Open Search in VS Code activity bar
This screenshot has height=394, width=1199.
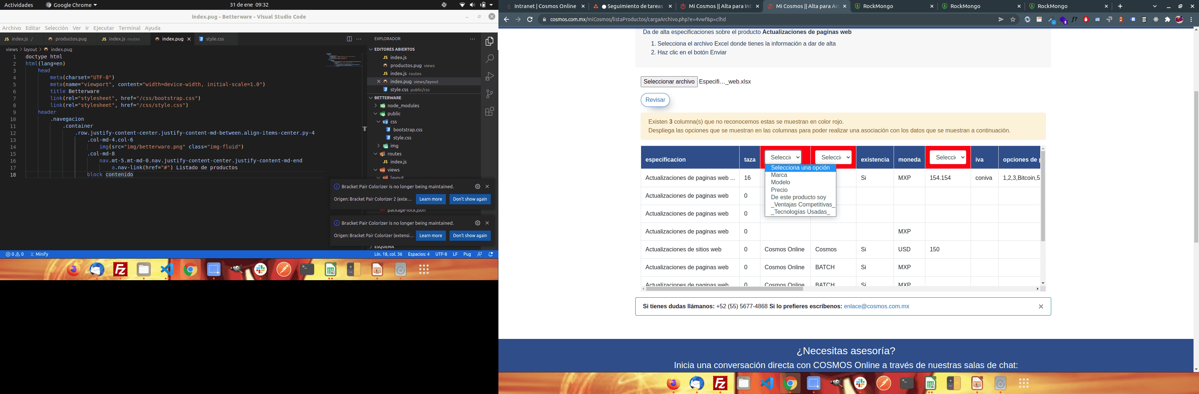point(489,59)
